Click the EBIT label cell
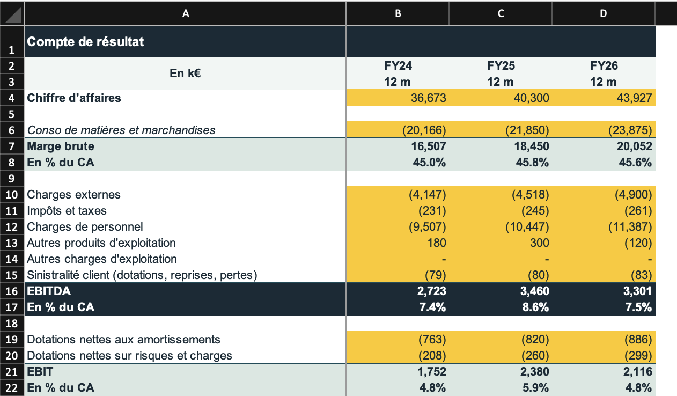 185,372
